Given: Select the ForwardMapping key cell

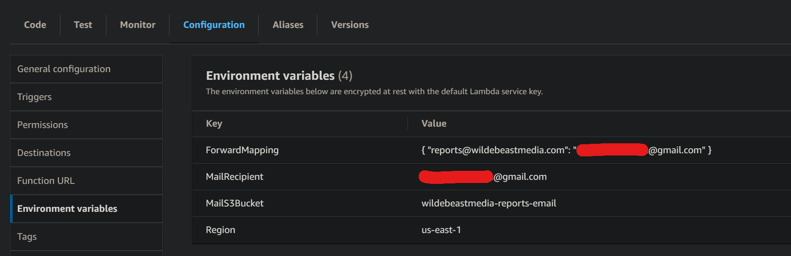Looking at the screenshot, I should 242,150.
